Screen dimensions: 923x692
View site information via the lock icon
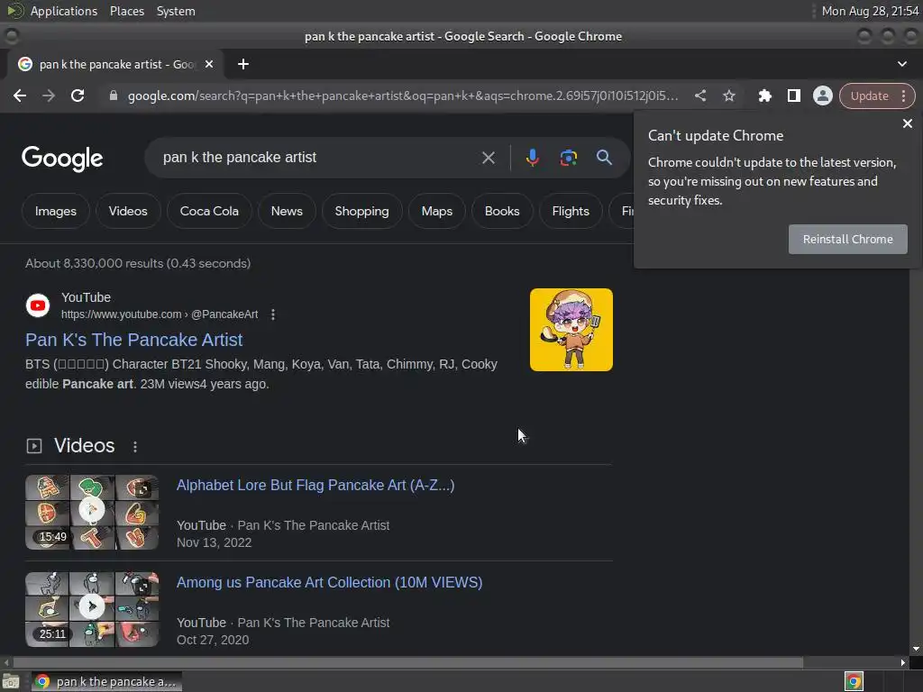tap(114, 96)
